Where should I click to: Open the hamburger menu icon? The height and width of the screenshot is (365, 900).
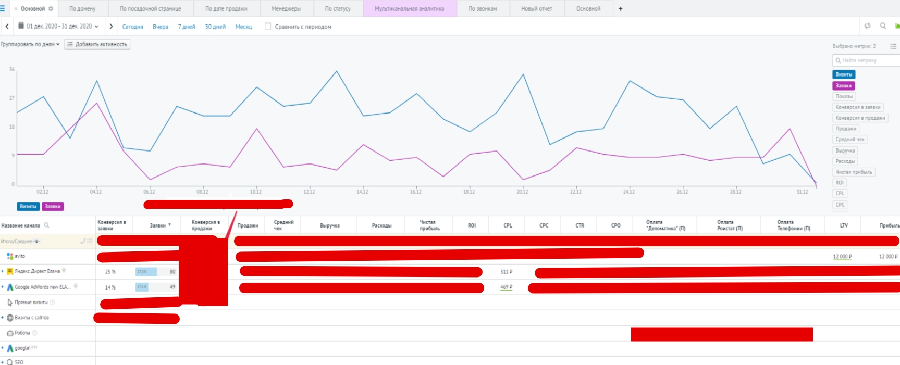tap(3, 9)
